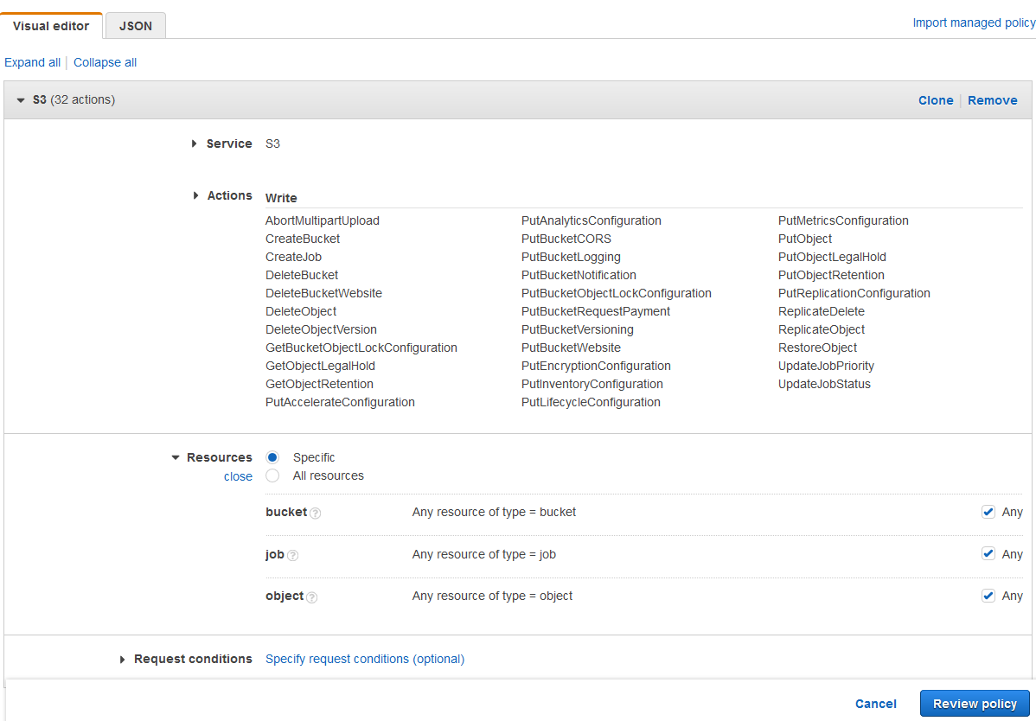Image resolution: width=1036 pixels, height=721 pixels.
Task: Click the Cancel button
Action: click(875, 703)
